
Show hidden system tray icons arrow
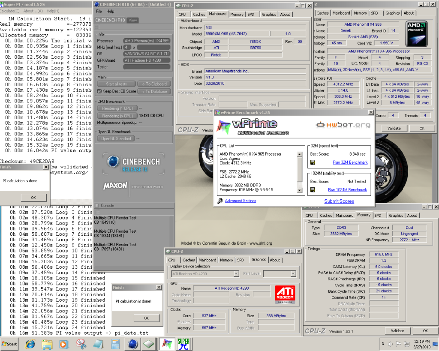[x=383, y=344]
